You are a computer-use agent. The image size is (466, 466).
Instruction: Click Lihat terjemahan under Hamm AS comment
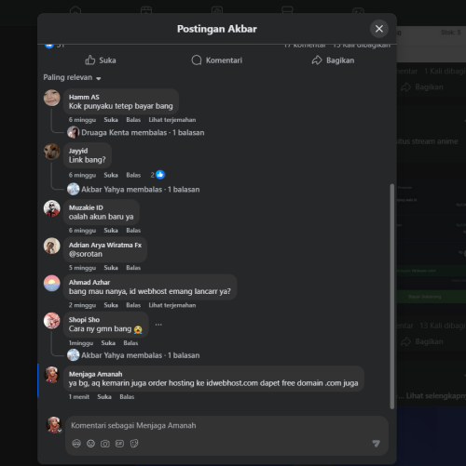click(172, 120)
